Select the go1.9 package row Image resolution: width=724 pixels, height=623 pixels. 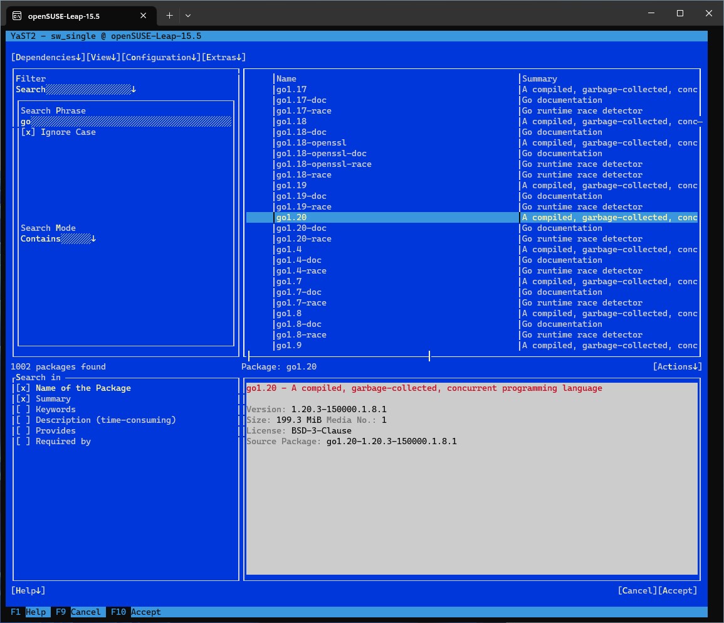coord(472,345)
